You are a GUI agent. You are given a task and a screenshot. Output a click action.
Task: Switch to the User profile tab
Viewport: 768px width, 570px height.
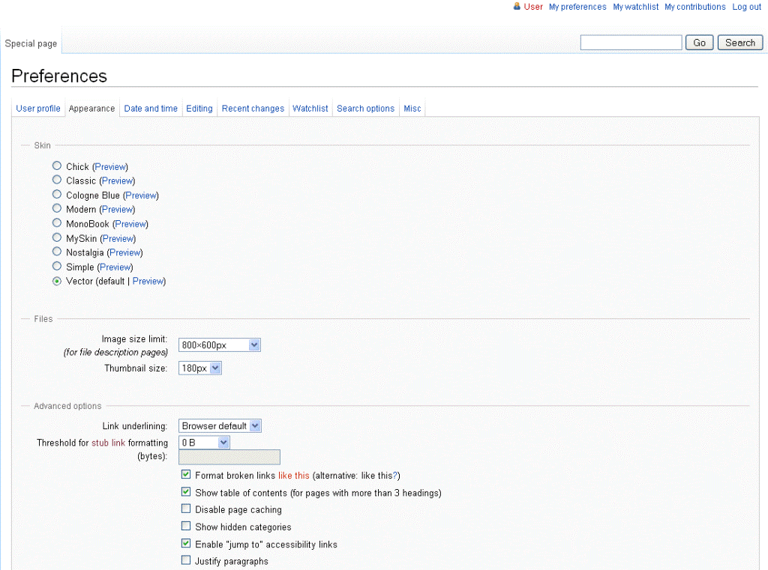(x=38, y=108)
